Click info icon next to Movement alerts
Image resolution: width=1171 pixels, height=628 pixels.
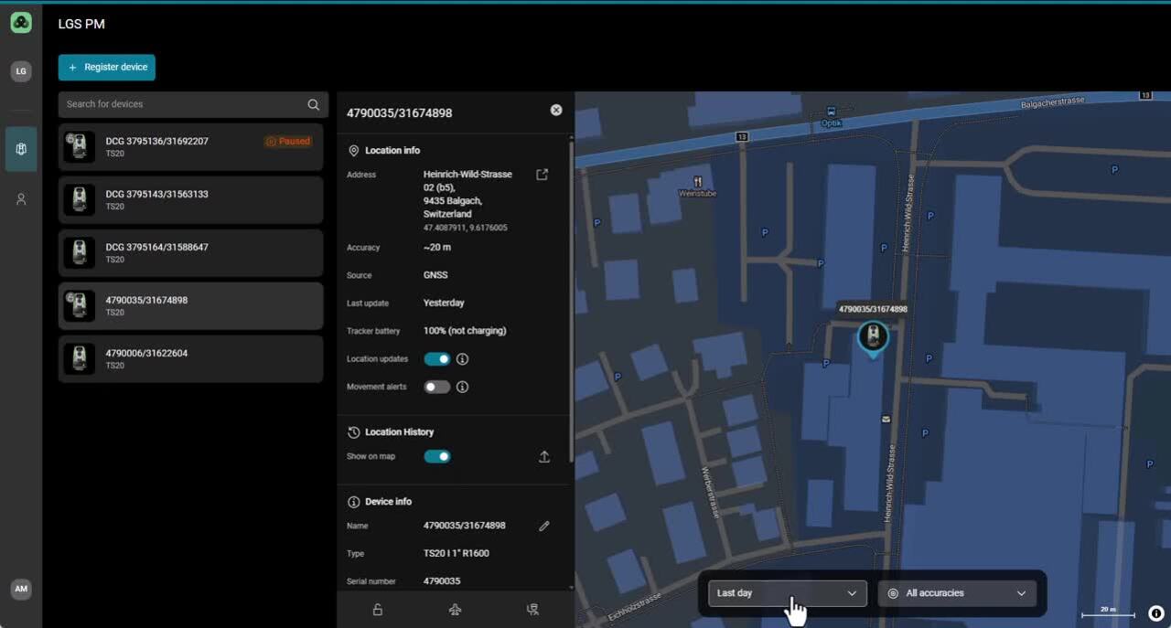(462, 387)
